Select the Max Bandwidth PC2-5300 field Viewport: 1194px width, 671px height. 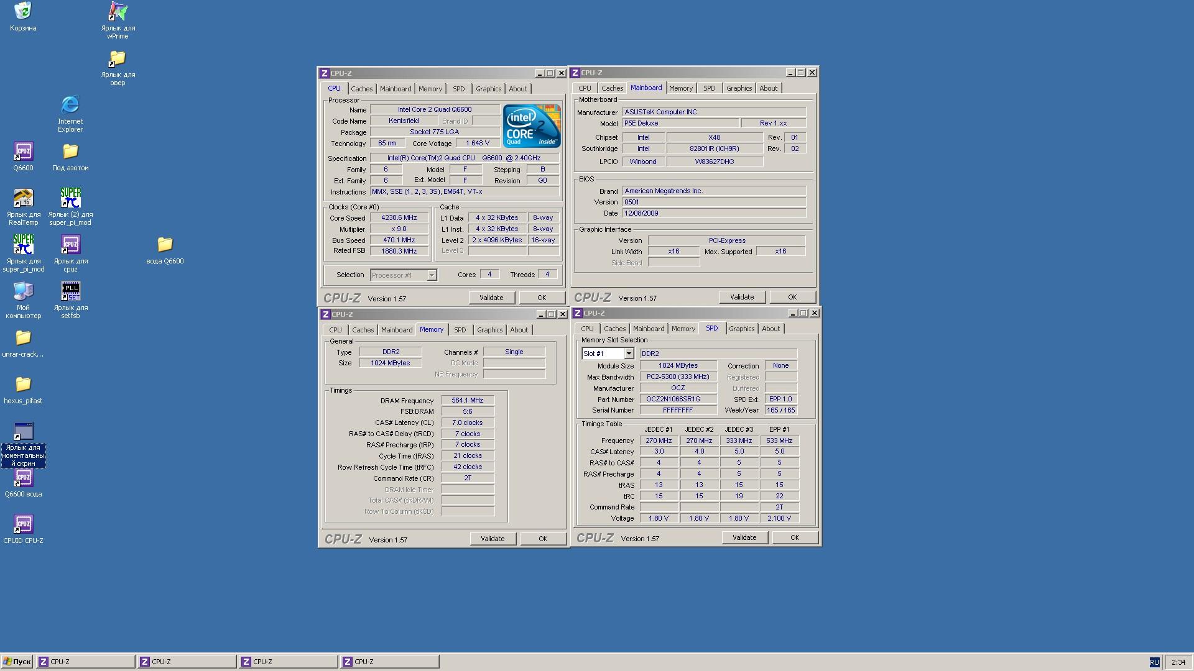678,377
